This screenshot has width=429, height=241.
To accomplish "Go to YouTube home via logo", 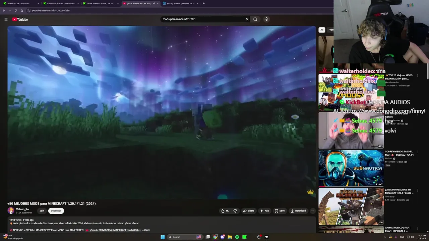I will point(20,19).
